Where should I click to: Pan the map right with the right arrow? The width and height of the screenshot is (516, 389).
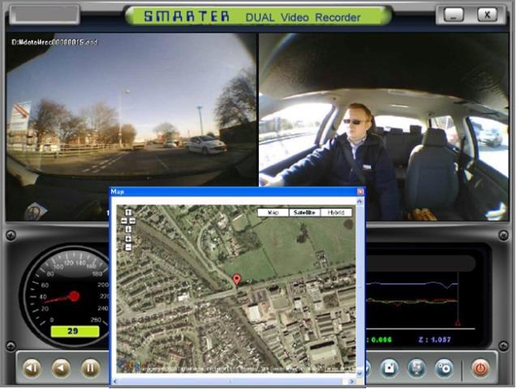pyautogui.click(x=132, y=220)
